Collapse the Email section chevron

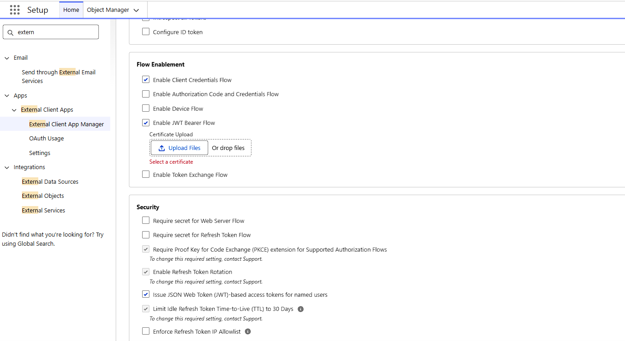7,58
